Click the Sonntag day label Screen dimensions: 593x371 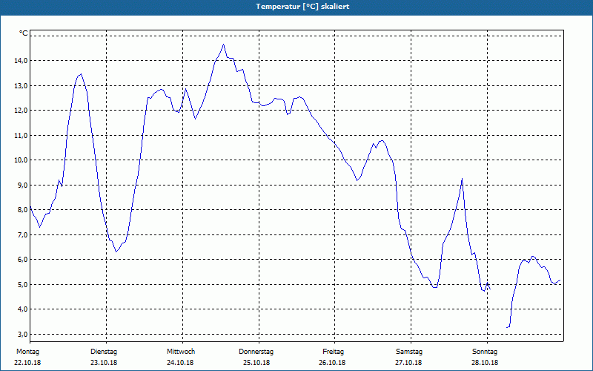[x=485, y=352]
